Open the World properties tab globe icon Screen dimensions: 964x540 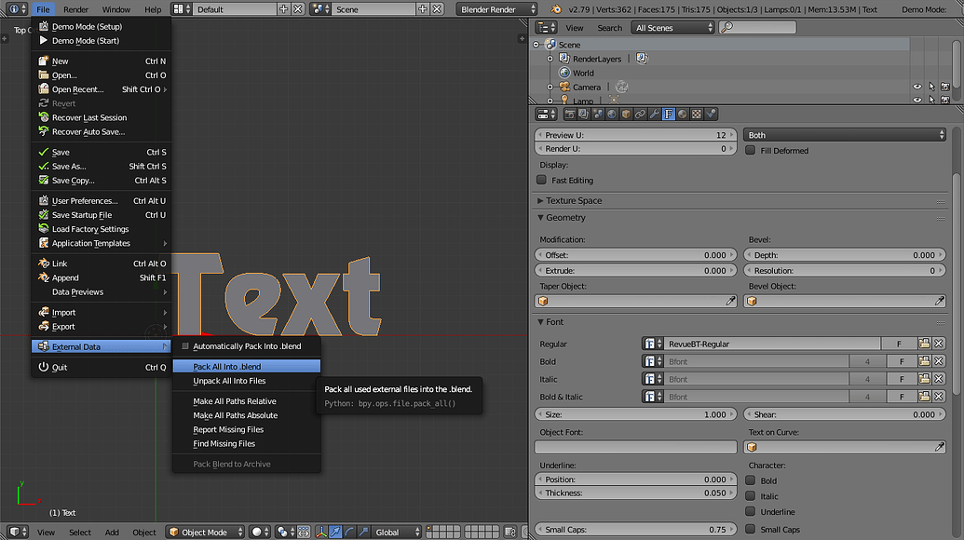pyautogui.click(x=612, y=115)
